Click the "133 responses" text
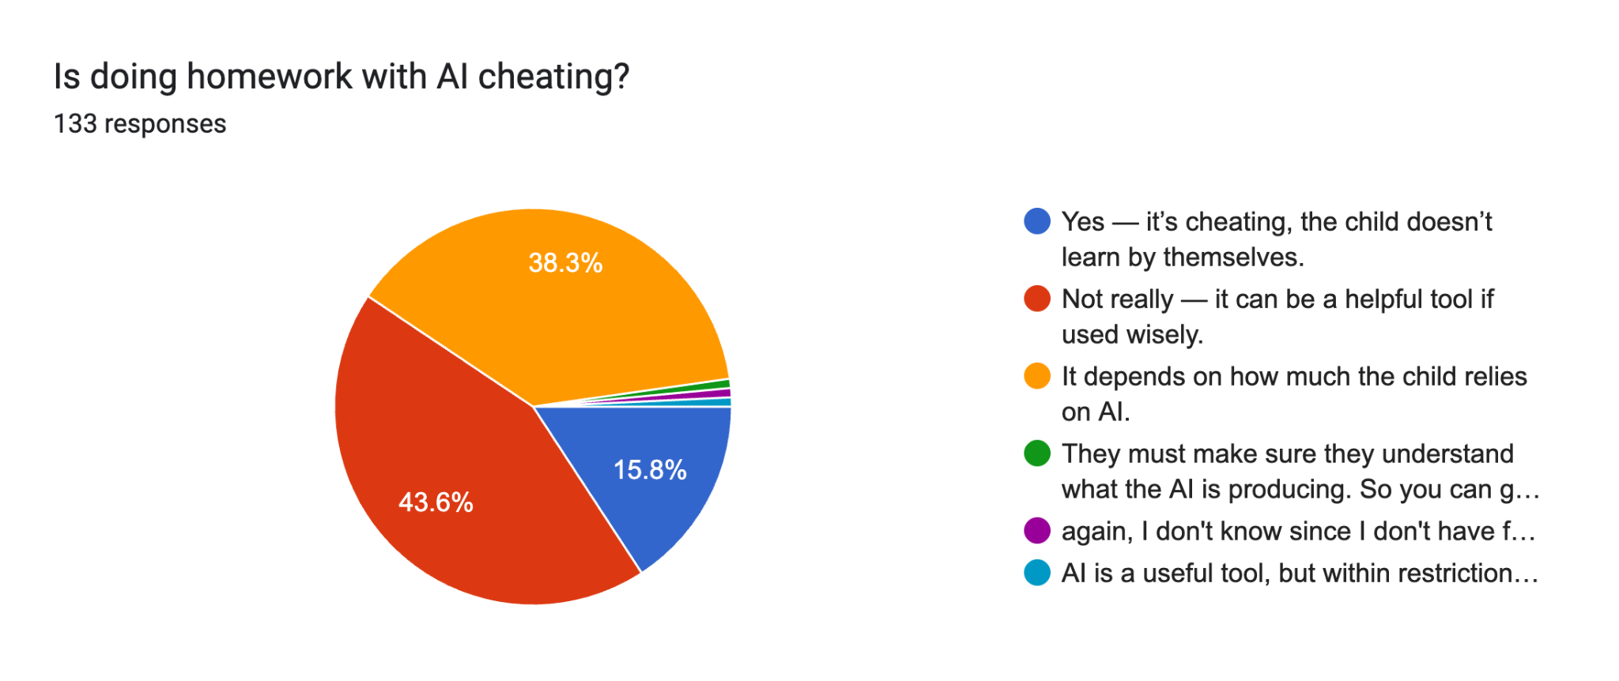This screenshot has width=1619, height=681. pos(140,124)
